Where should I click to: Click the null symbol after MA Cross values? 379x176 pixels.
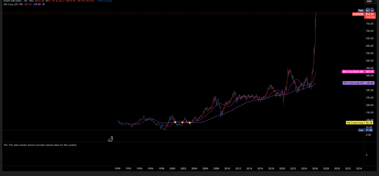point(44,4)
